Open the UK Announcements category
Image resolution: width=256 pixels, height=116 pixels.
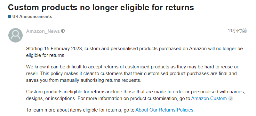click(x=32, y=17)
